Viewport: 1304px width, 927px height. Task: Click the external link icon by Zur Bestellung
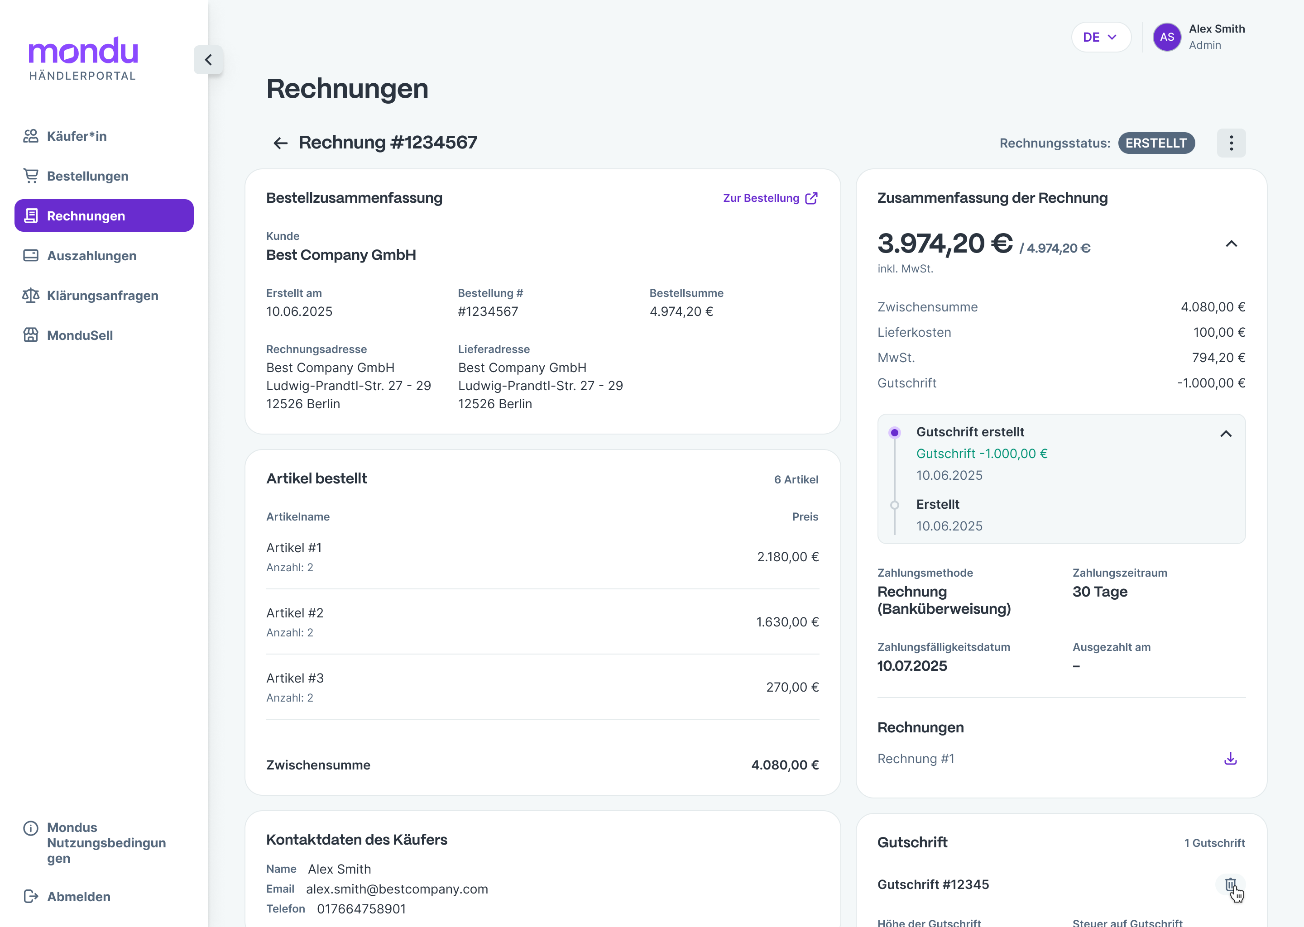point(811,198)
